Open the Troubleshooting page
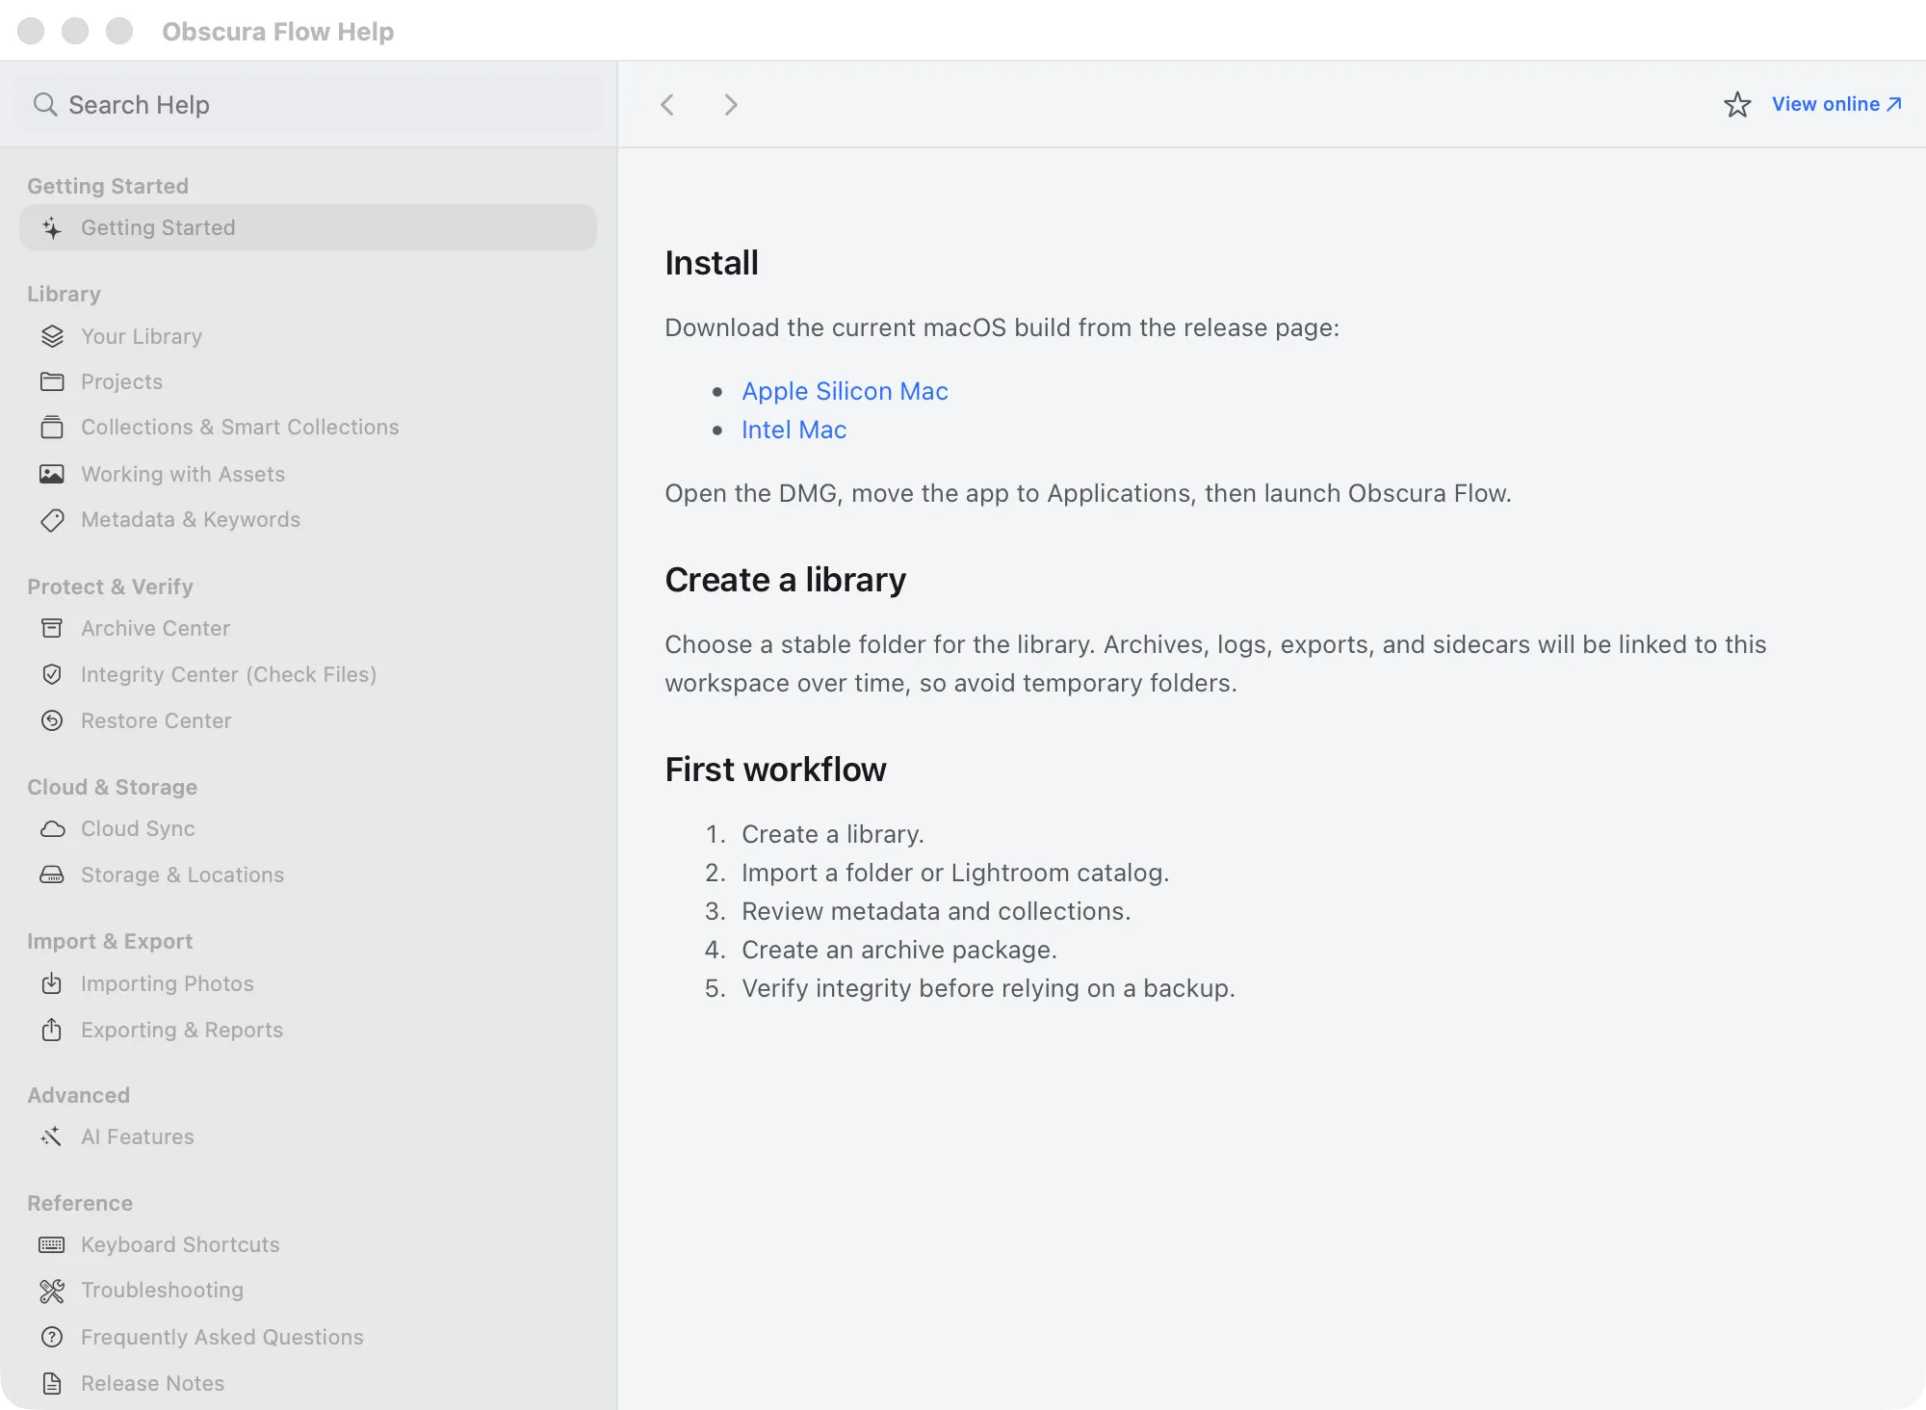 (x=308, y=1290)
